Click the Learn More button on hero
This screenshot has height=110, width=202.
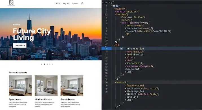click(x=19, y=46)
